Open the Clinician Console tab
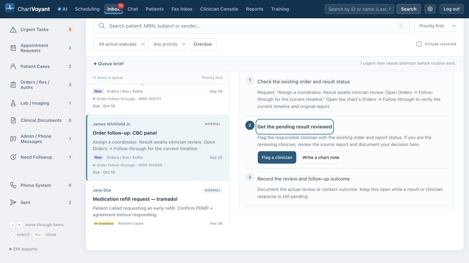Screen dimensions: 469x263 (x=219, y=9)
